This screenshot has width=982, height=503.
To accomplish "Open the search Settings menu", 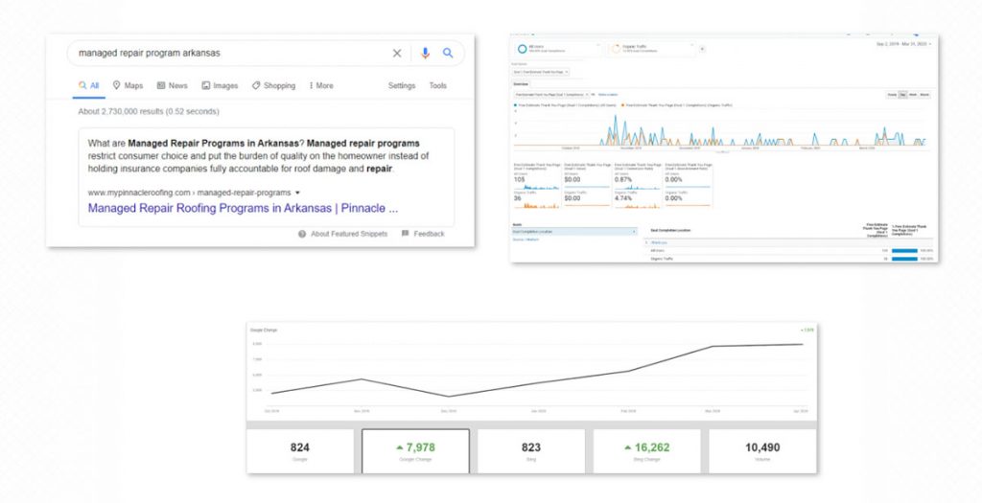I will (402, 85).
